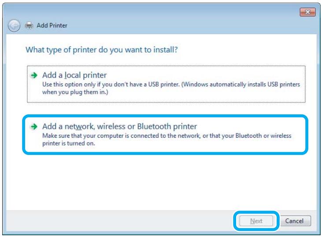
Task: Click green arrow beside network printer option
Action: tap(34, 127)
